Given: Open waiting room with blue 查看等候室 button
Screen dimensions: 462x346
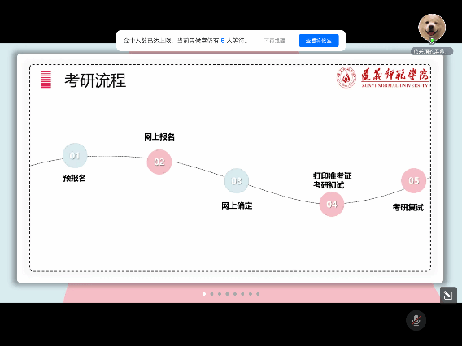Looking at the screenshot, I should pyautogui.click(x=319, y=41).
